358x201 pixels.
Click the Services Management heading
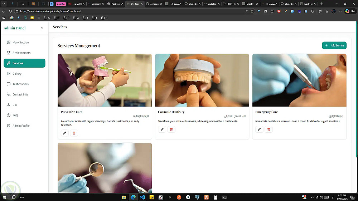click(79, 46)
